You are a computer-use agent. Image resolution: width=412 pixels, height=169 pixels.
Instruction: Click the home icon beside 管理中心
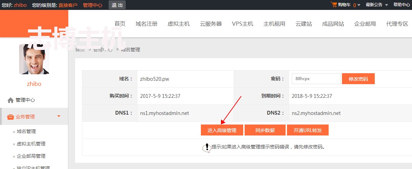[x=11, y=100]
